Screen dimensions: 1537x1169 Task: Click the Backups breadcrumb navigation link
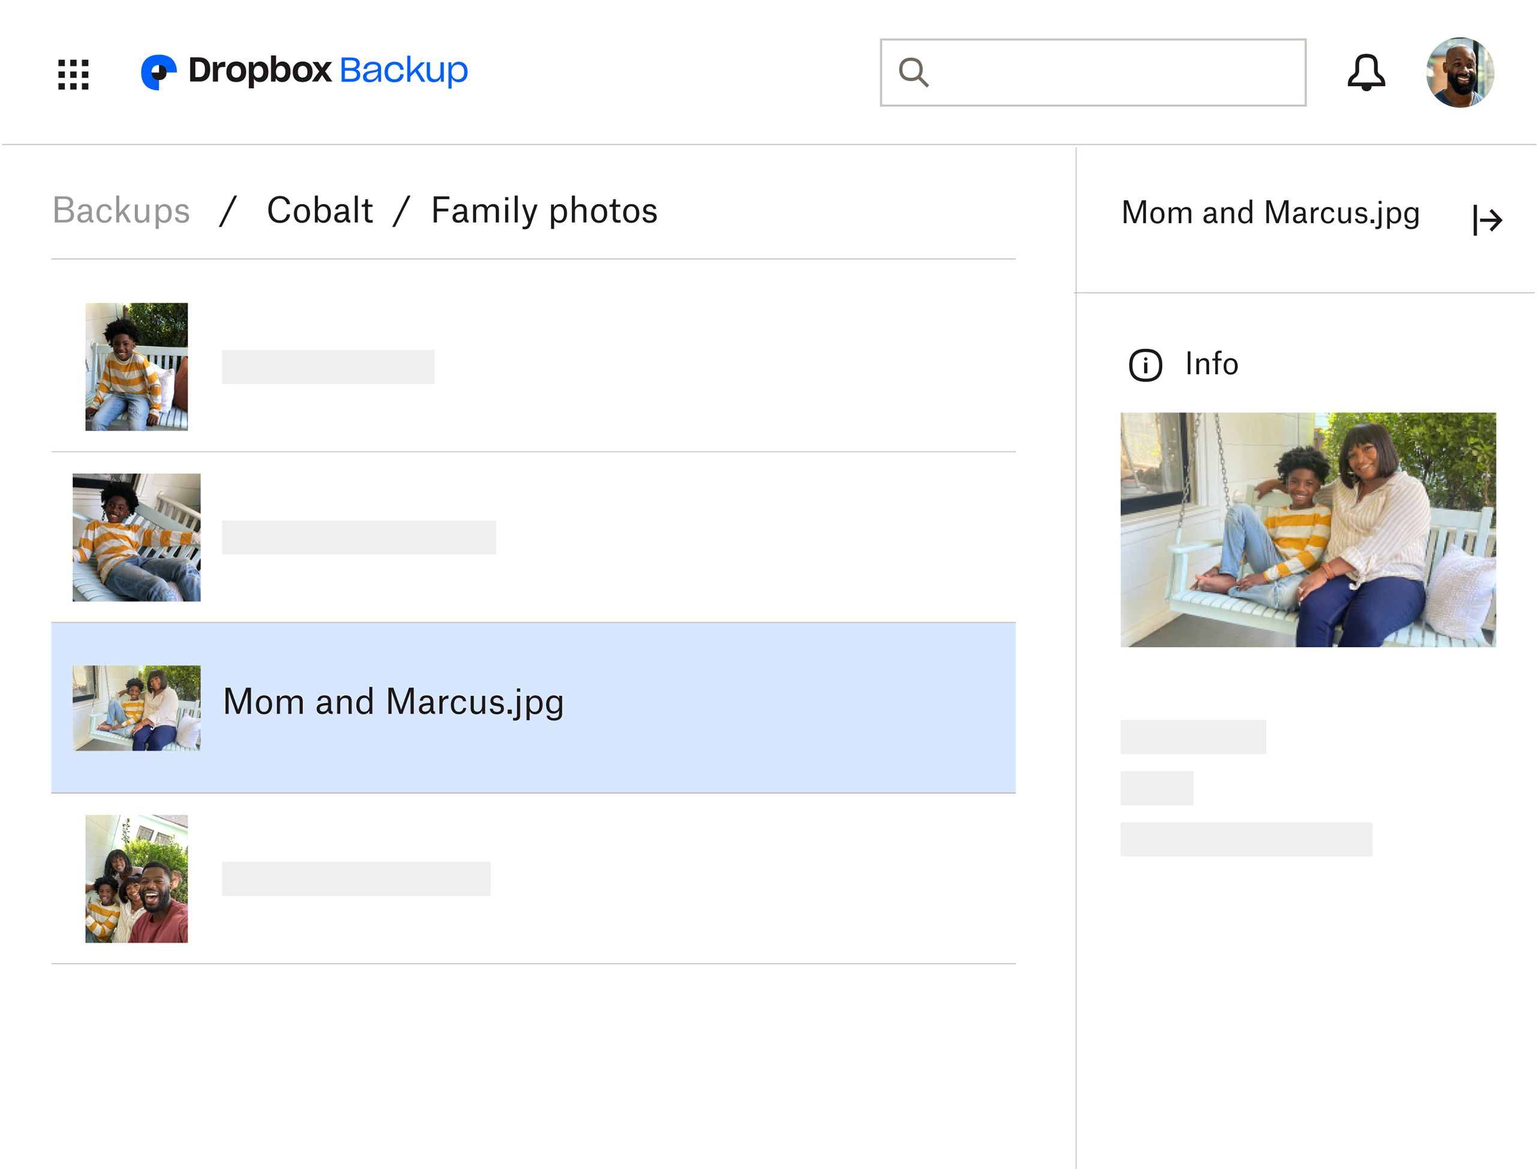(x=122, y=211)
